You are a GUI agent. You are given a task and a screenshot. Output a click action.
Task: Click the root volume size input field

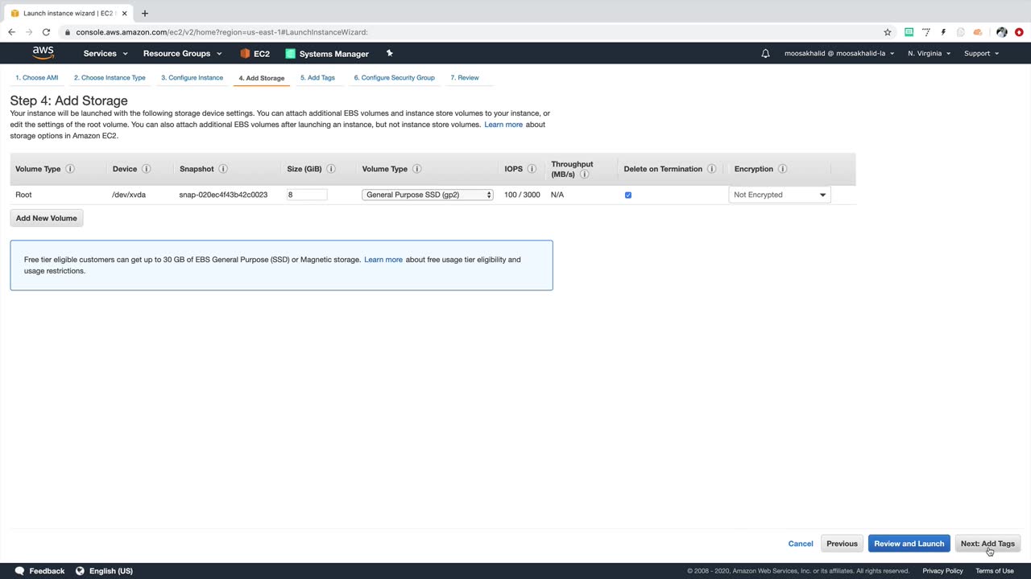pos(306,195)
